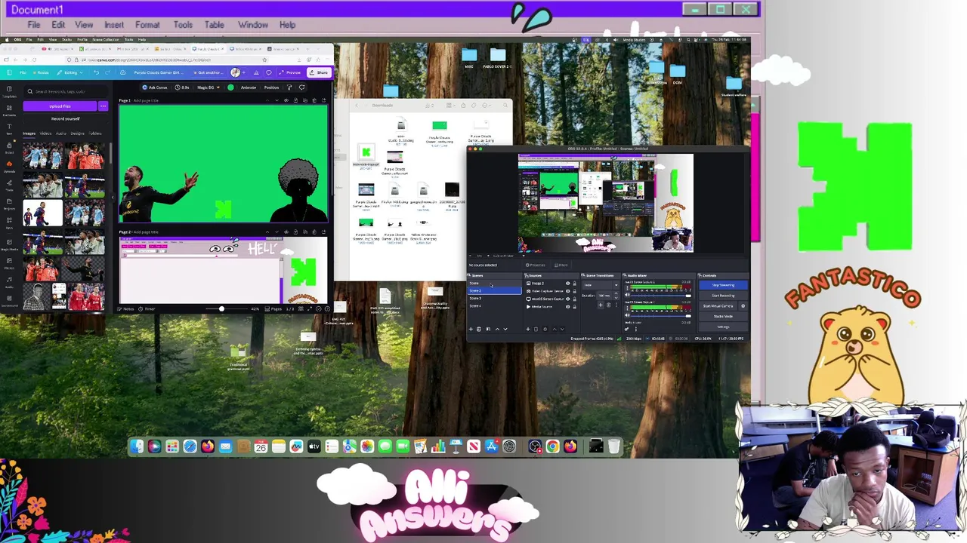Open the Editing mode dropdown in Canva
Image resolution: width=967 pixels, height=543 pixels.
70,72
